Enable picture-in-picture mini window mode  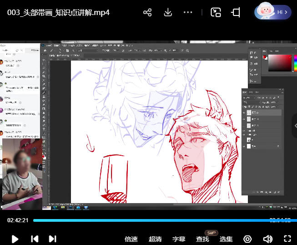[216, 12]
